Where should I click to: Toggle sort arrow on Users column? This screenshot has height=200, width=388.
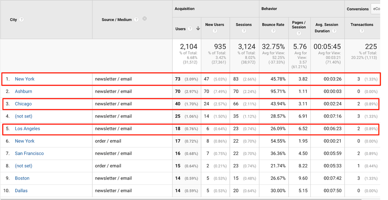198,28
